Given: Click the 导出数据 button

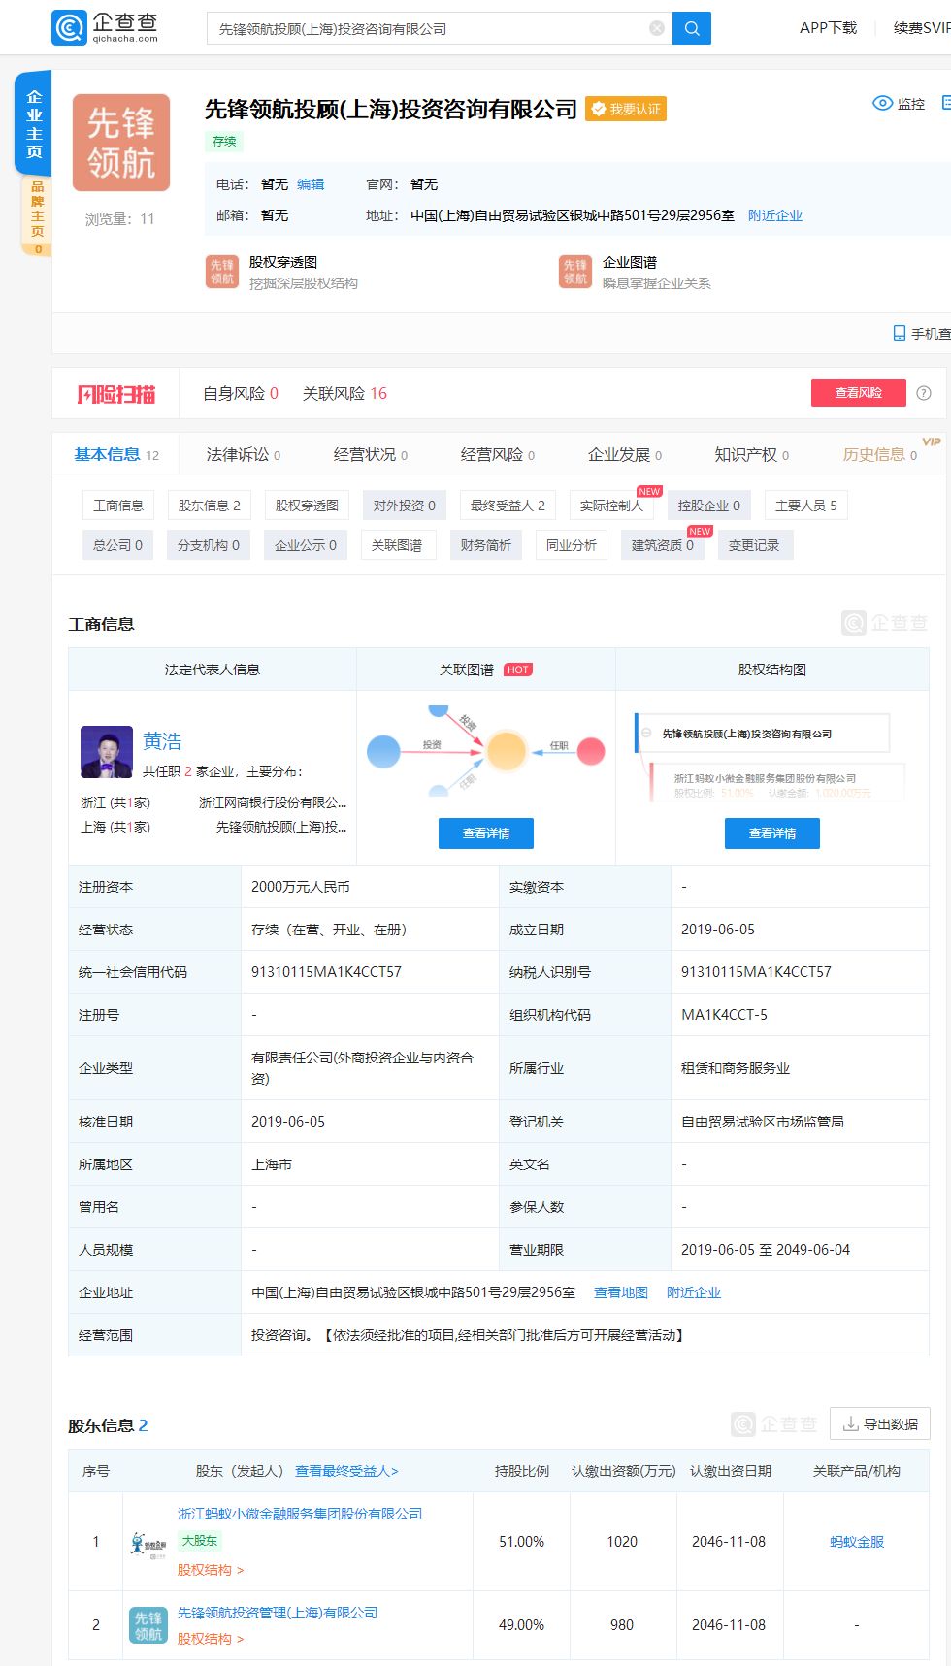Looking at the screenshot, I should pyautogui.click(x=880, y=1423).
